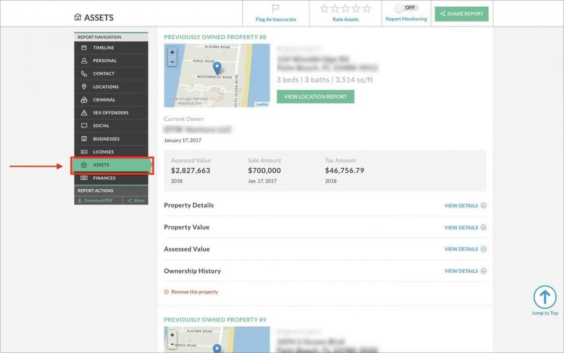Open the Timeline section
The height and width of the screenshot is (353, 564).
(x=111, y=47)
